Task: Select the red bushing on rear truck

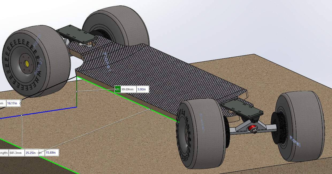Action: pos(251,128)
